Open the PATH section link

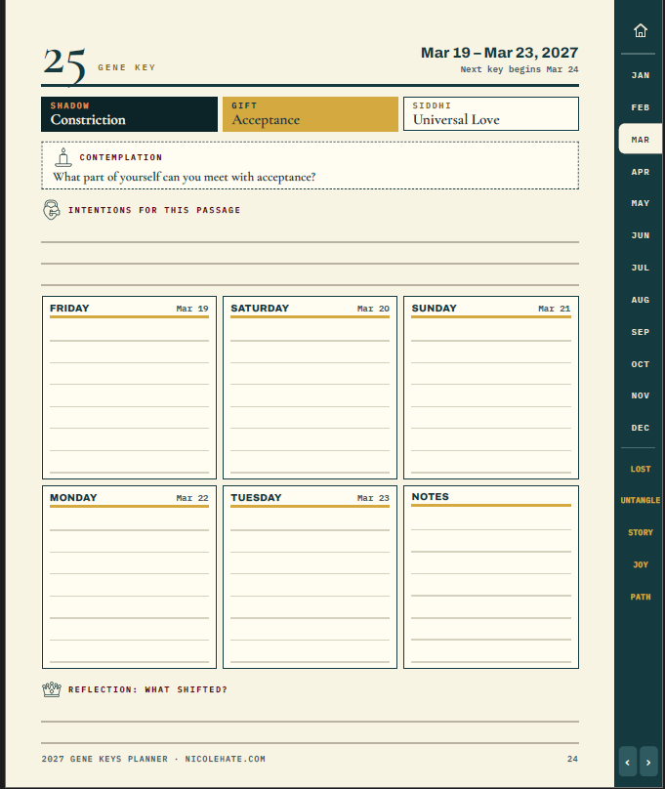click(640, 597)
